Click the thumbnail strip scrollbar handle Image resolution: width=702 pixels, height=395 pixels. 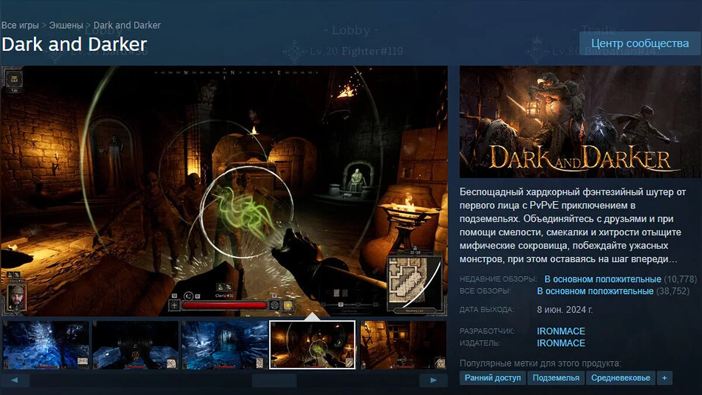click(x=274, y=380)
